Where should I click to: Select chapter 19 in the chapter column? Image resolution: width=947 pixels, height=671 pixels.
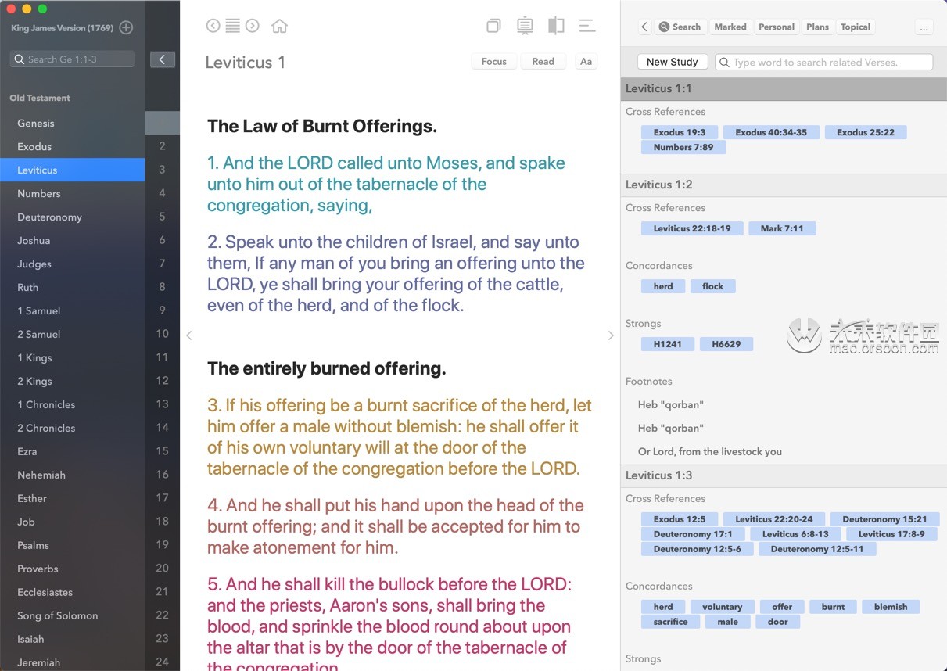(x=162, y=545)
